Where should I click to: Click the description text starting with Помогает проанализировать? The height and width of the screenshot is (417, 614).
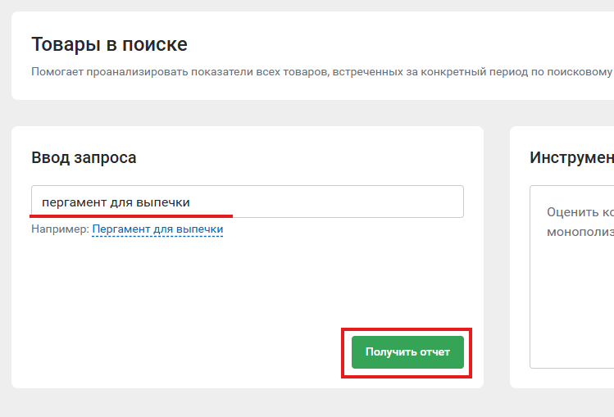click(x=321, y=72)
